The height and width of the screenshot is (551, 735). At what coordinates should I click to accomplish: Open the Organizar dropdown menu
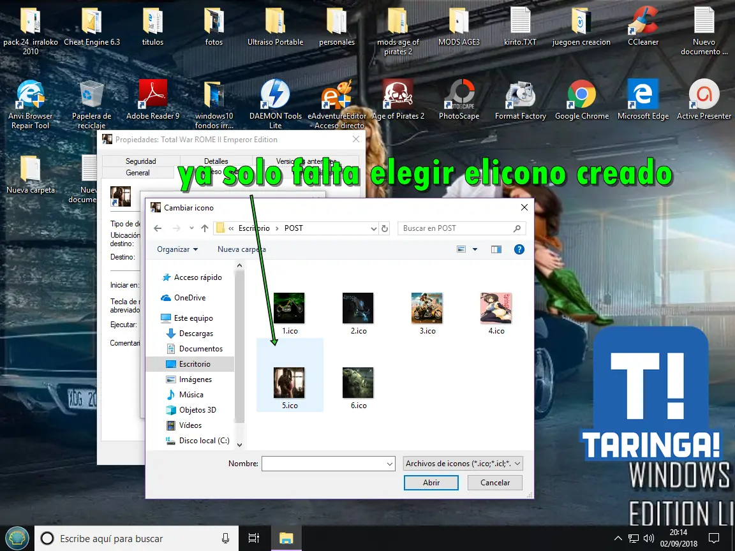(x=177, y=249)
